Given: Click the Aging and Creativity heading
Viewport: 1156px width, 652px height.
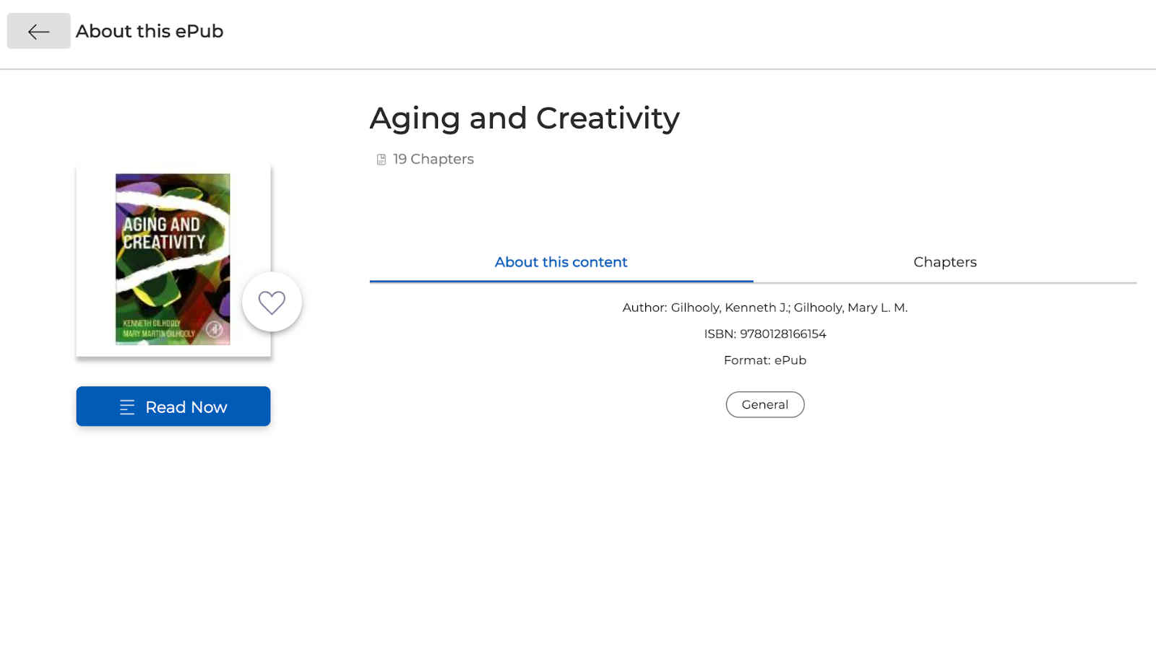Looking at the screenshot, I should coord(525,118).
